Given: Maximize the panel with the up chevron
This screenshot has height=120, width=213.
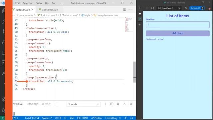Looking at the screenshot, I should [124, 104].
